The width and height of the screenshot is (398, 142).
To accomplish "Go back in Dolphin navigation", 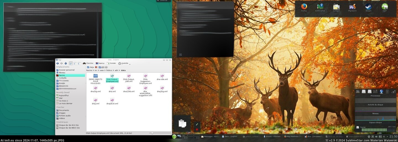I will [x=57, y=63].
